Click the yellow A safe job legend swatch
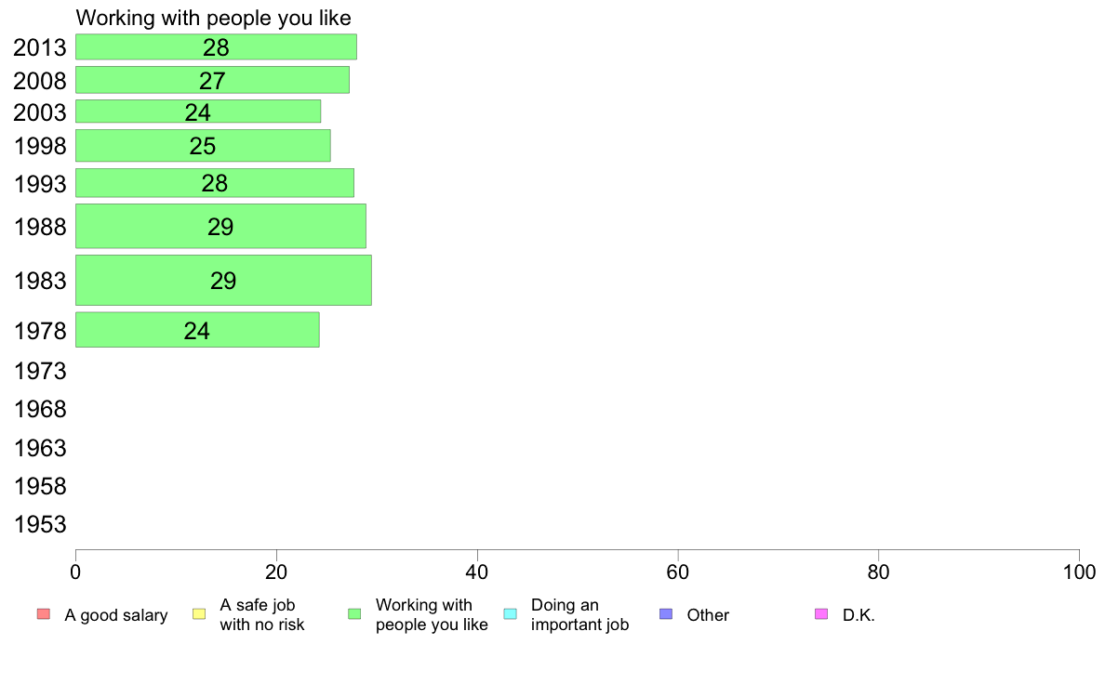The image size is (1105, 684). click(x=199, y=614)
